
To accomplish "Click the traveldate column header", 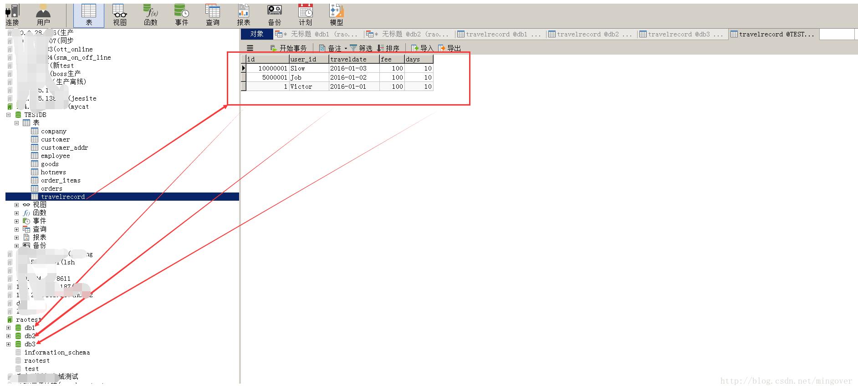I will click(x=353, y=59).
